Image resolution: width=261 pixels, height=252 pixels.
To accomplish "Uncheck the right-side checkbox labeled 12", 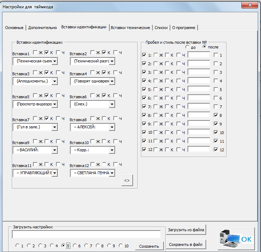I will tap(216, 149).
